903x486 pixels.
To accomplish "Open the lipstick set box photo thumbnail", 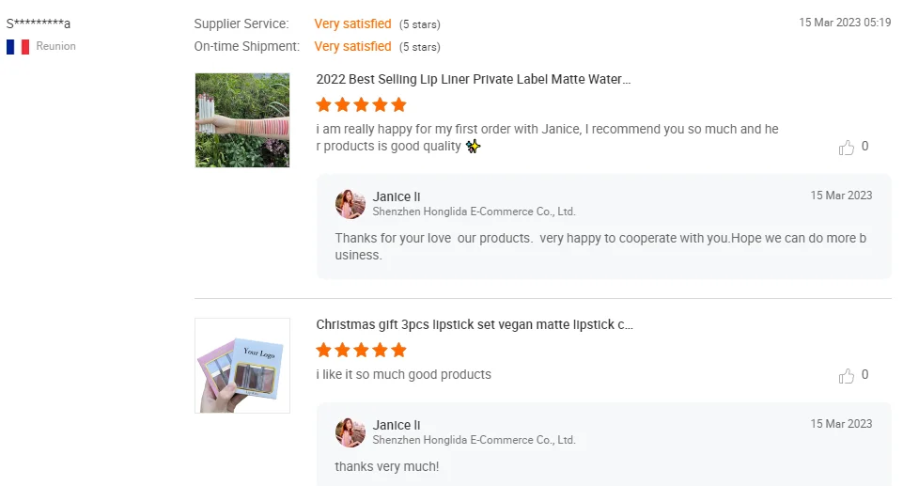I will (x=242, y=366).
